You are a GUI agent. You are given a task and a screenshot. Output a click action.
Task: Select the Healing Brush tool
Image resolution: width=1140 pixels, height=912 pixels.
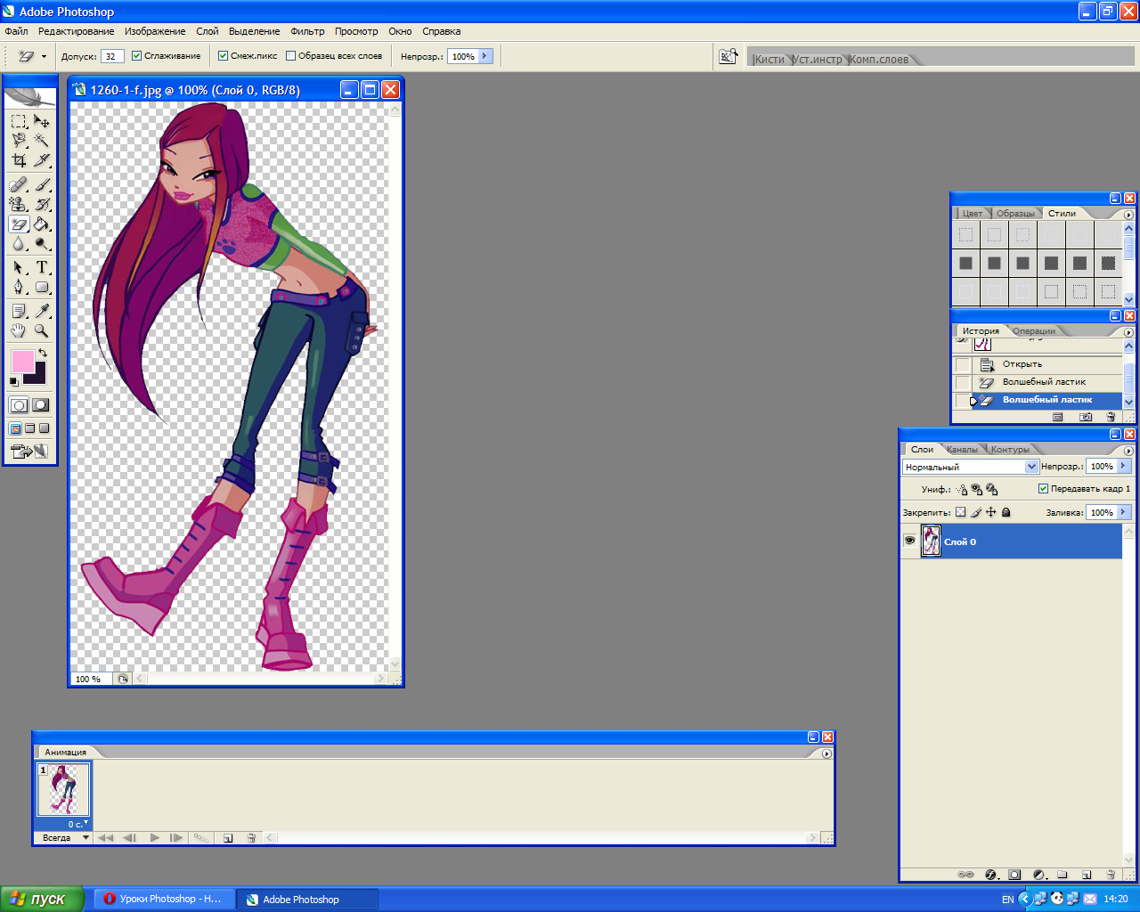(x=19, y=184)
